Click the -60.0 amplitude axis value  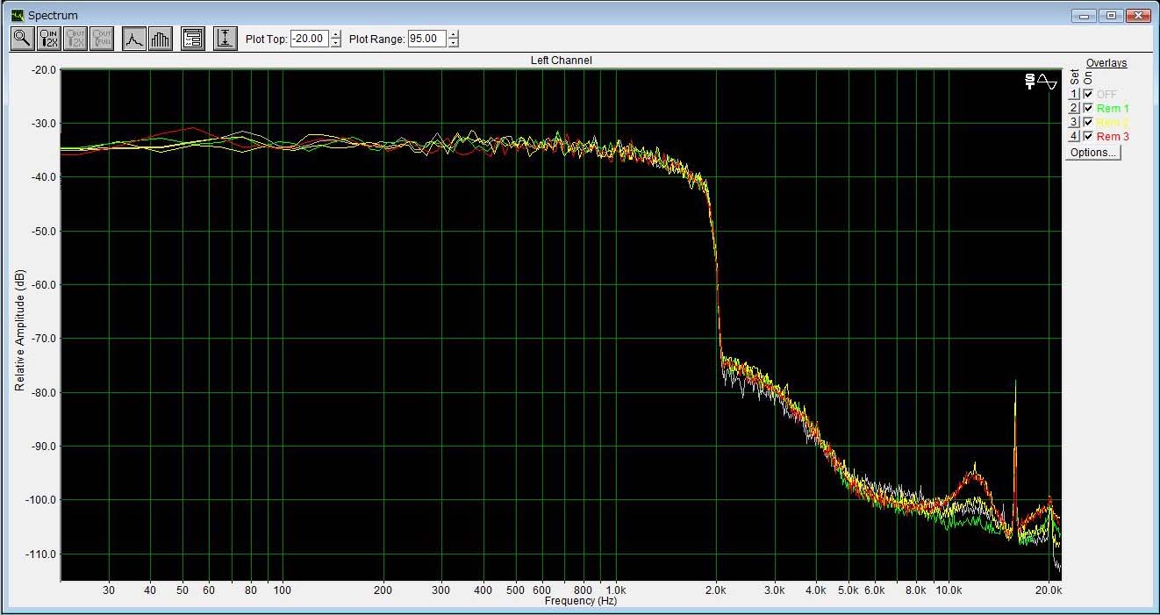(44, 285)
